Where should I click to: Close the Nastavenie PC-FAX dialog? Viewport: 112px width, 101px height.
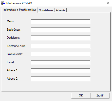click(x=108, y=3)
